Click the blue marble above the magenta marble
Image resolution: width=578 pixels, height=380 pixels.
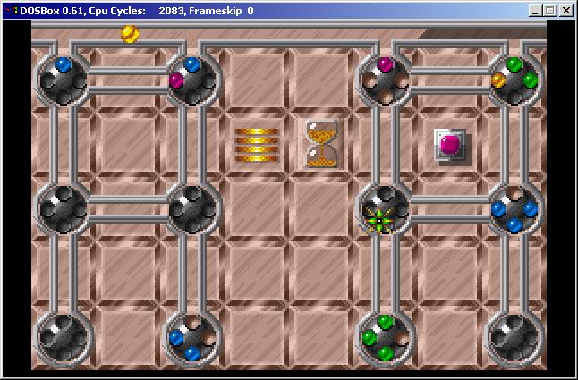192,64
